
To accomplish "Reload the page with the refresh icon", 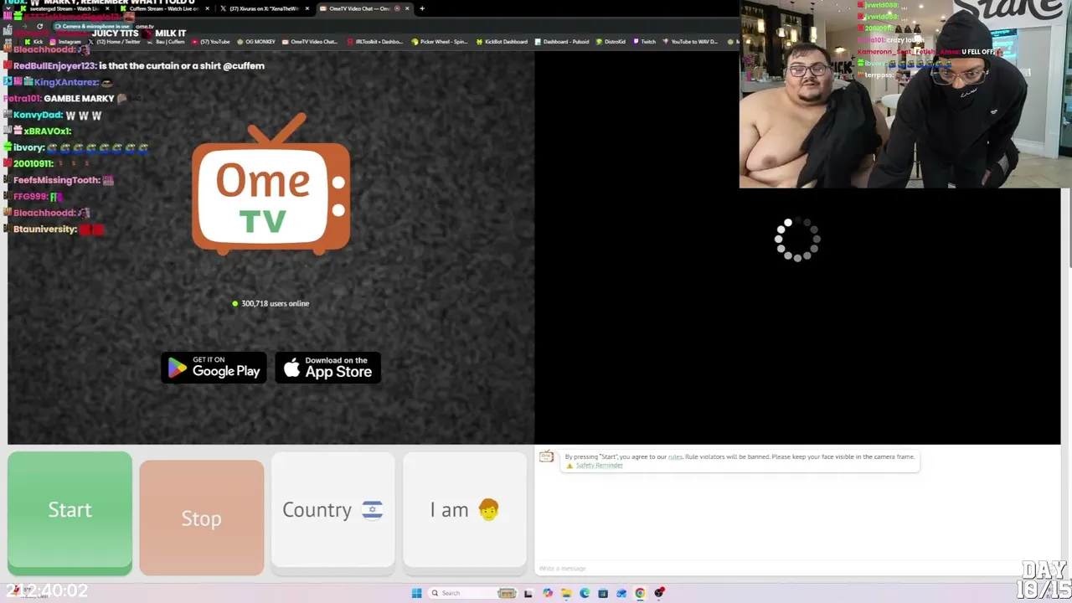I will pos(39,26).
